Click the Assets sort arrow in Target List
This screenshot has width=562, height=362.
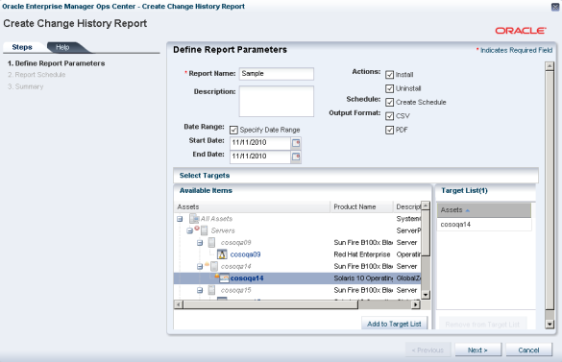click(x=468, y=210)
